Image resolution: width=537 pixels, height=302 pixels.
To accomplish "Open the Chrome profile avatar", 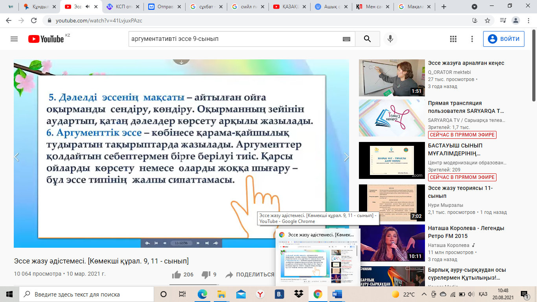I will [516, 20].
